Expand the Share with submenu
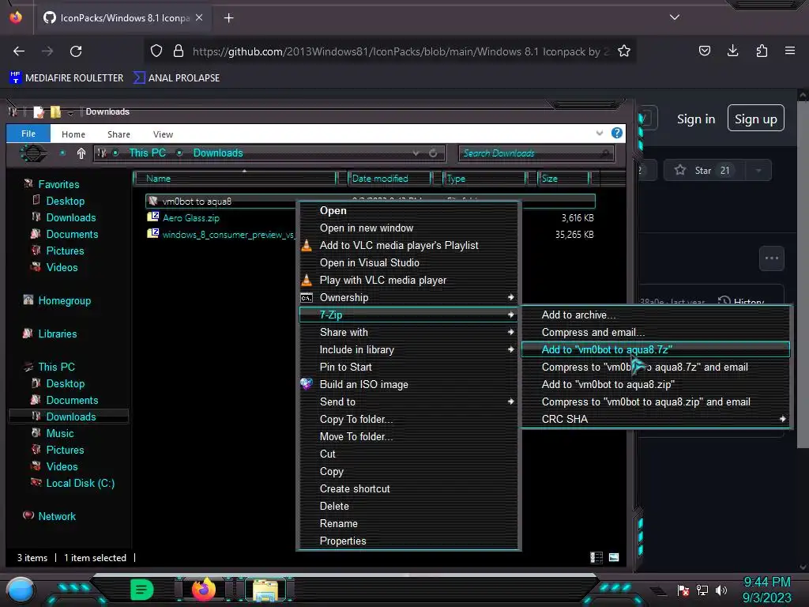Viewport: 809px width, 607px height. click(x=408, y=332)
